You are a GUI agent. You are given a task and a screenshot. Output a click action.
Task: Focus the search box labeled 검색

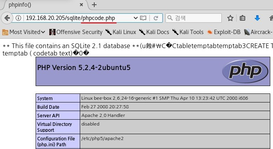[194, 18]
